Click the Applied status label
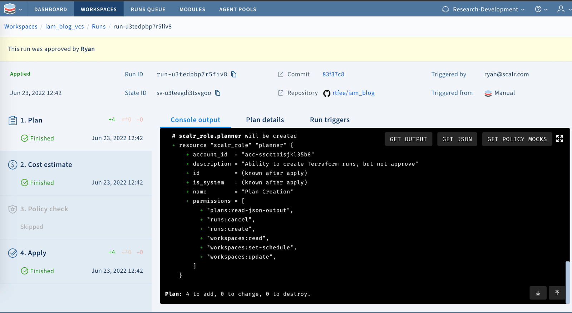Viewport: 572px width, 313px height. point(20,74)
